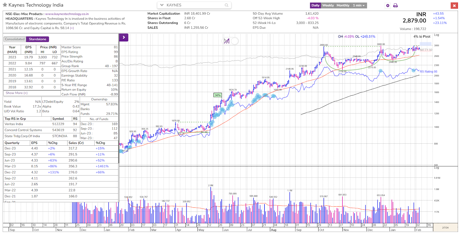Click the Log scale label on volume chart

coord(436,167)
